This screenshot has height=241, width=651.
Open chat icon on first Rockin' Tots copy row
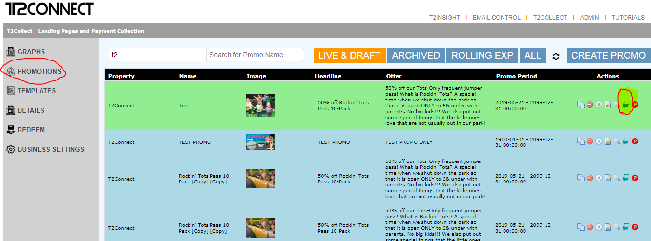pyautogui.click(x=626, y=178)
